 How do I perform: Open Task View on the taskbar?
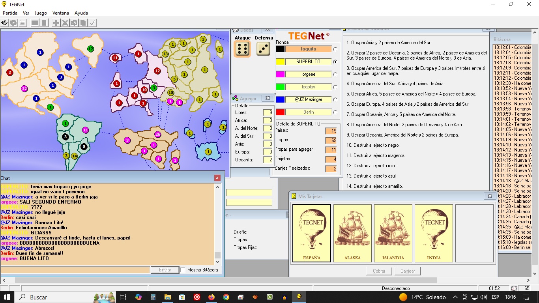tap(123, 297)
